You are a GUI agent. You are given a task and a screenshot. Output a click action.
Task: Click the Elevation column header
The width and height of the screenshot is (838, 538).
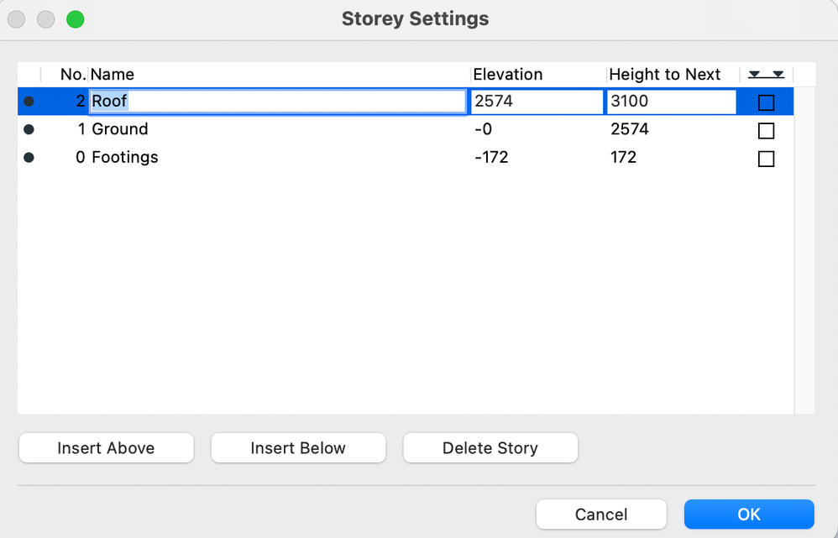click(508, 75)
